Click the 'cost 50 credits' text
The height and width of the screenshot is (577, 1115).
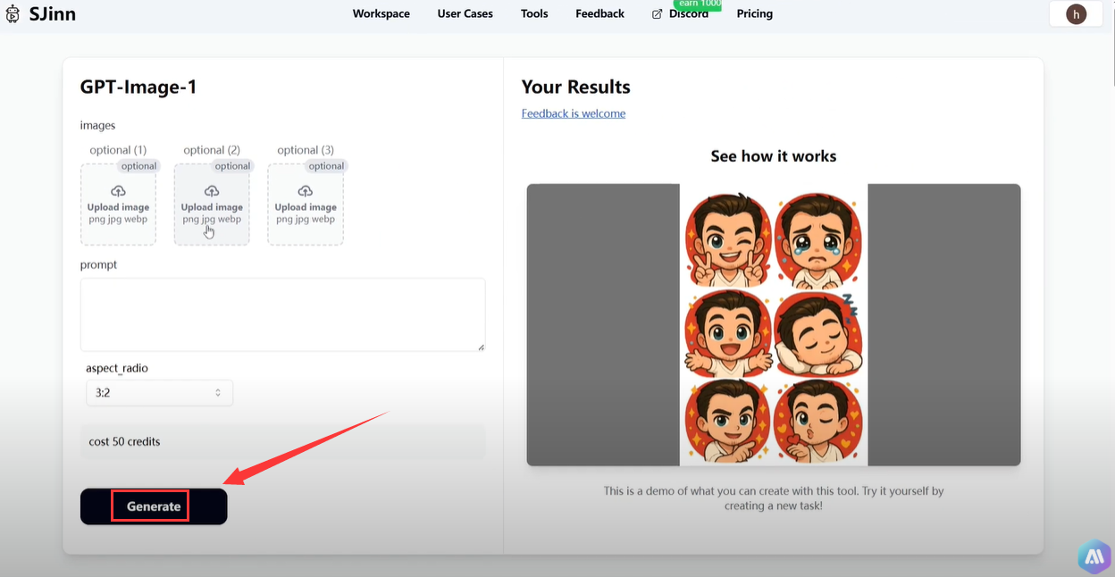pos(125,441)
